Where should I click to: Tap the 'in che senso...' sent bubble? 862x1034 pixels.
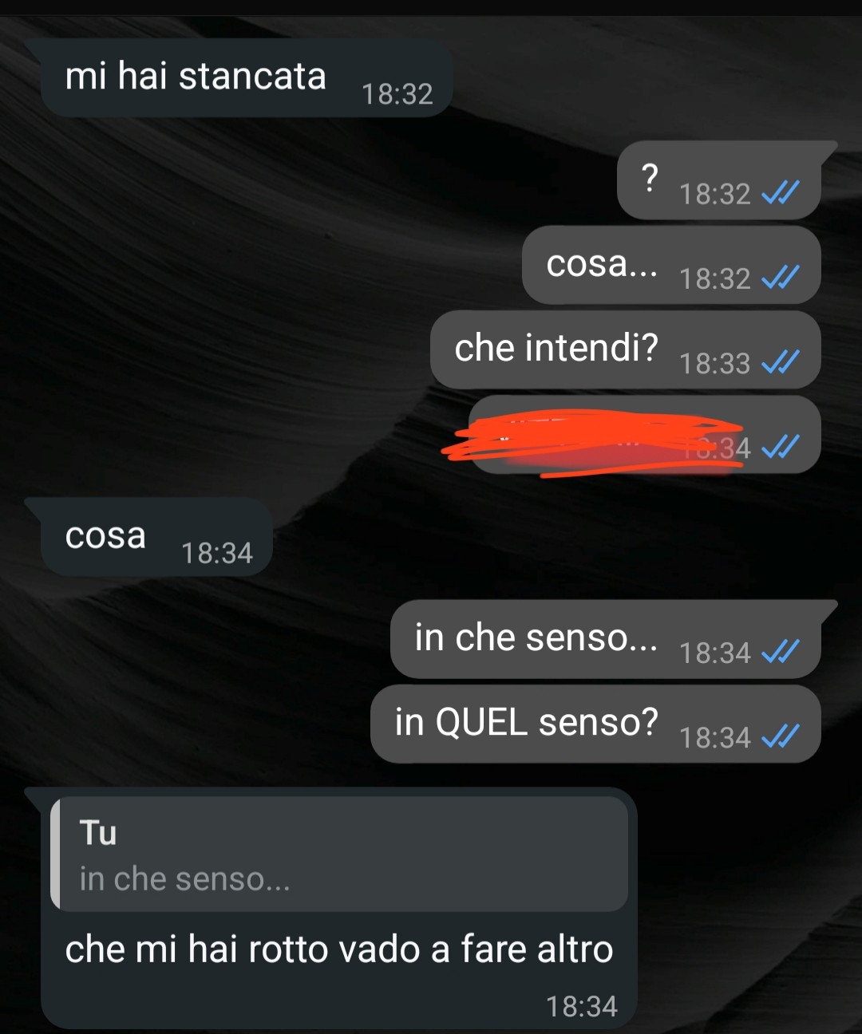[606, 639]
